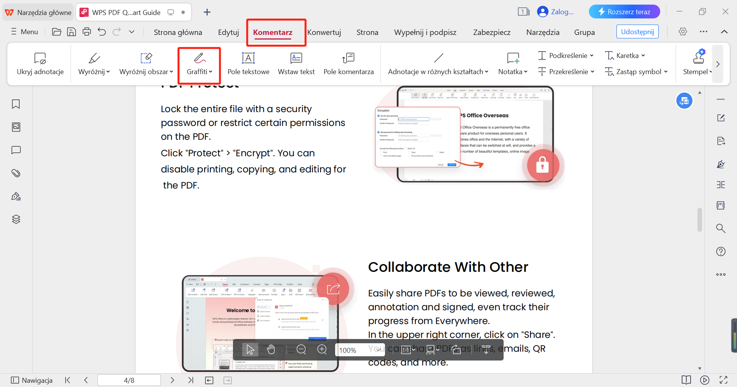Click the Zaloguj account button
The image size is (737, 387).
555,12
